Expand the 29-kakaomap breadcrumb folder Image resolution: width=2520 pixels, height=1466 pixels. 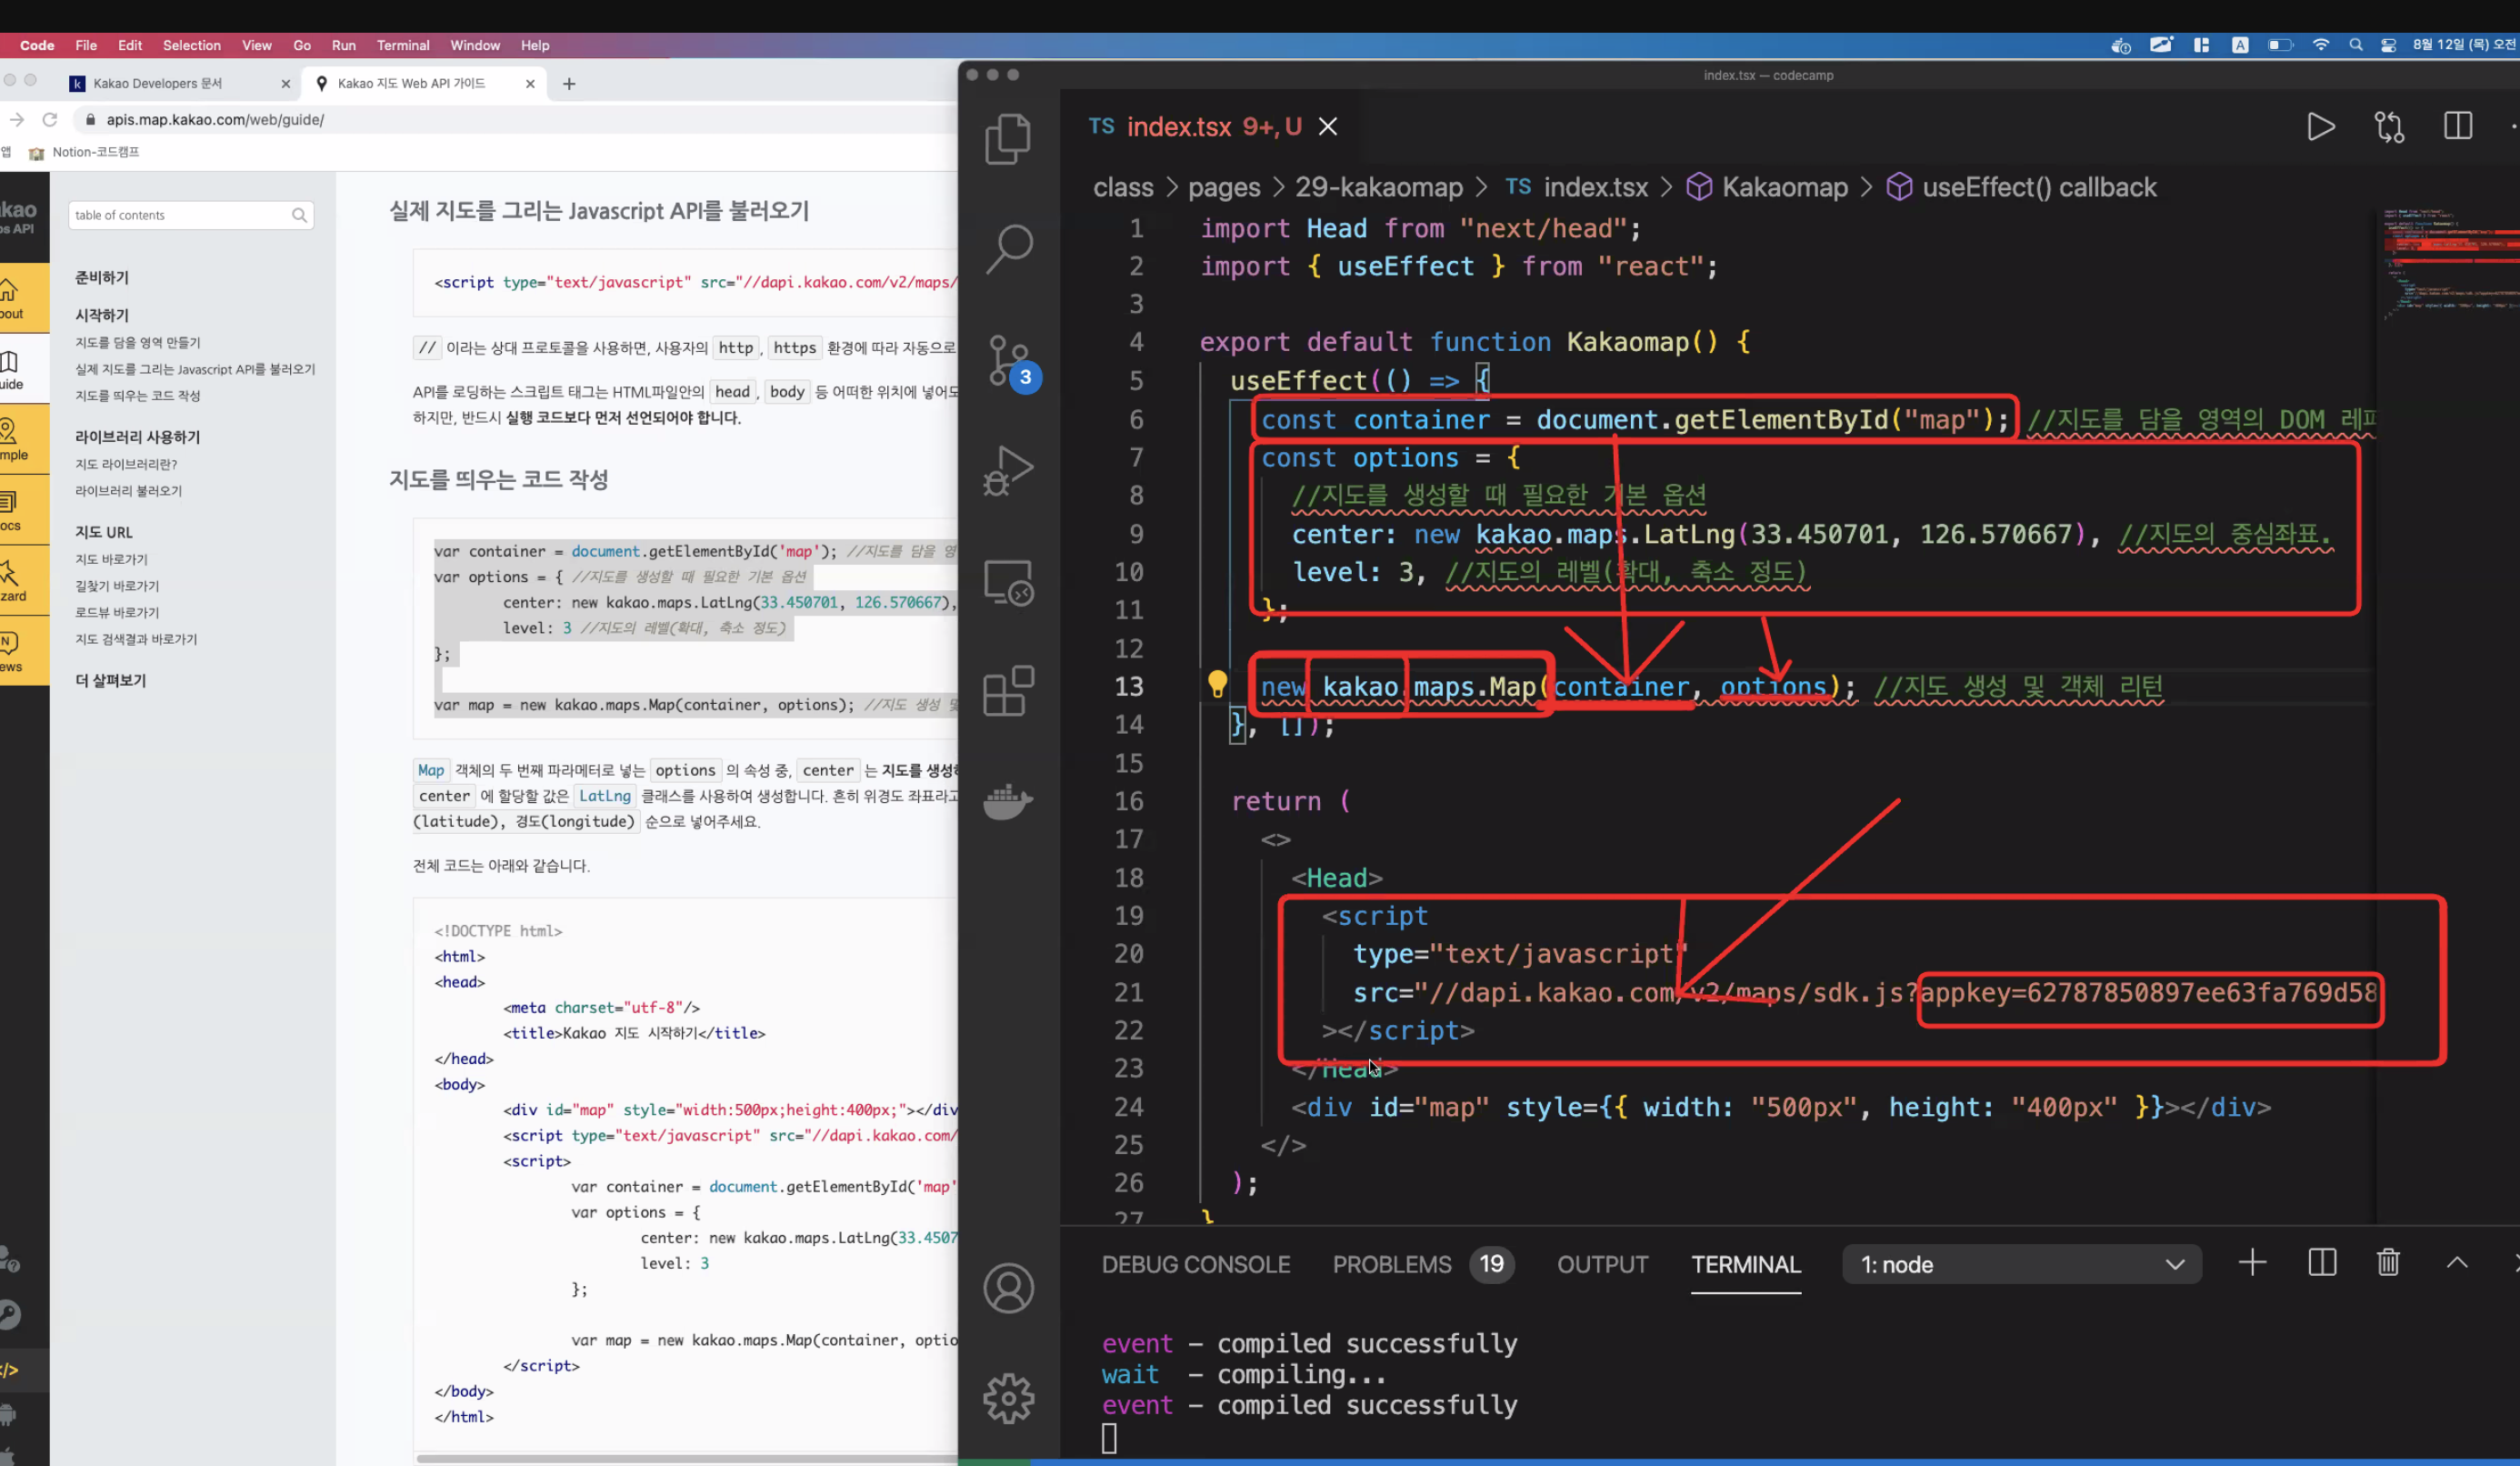click(x=1378, y=187)
